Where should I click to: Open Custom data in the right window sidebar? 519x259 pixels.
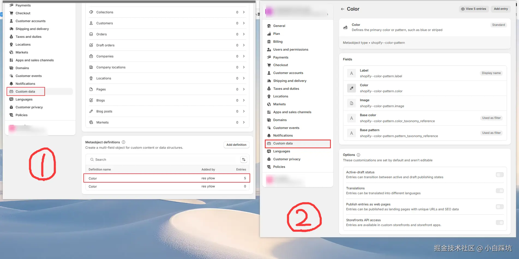click(x=298, y=143)
